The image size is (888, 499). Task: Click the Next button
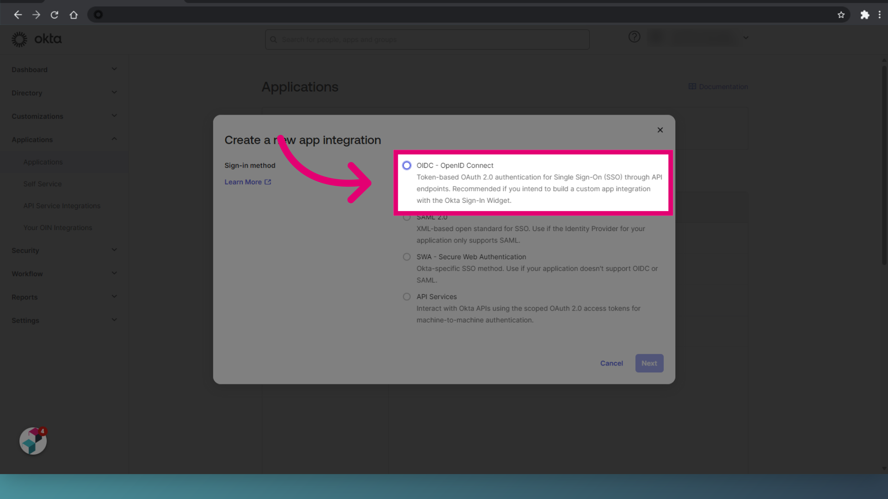click(649, 363)
